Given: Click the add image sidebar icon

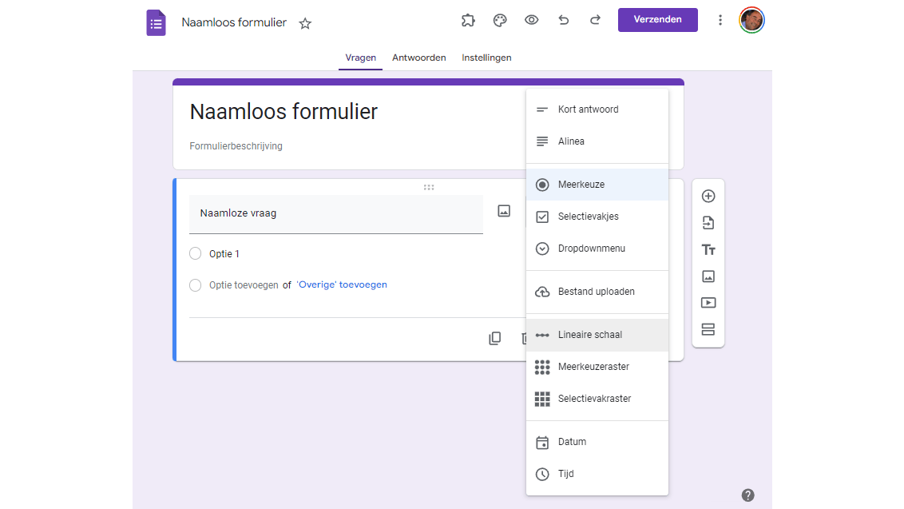Looking at the screenshot, I should pos(708,276).
